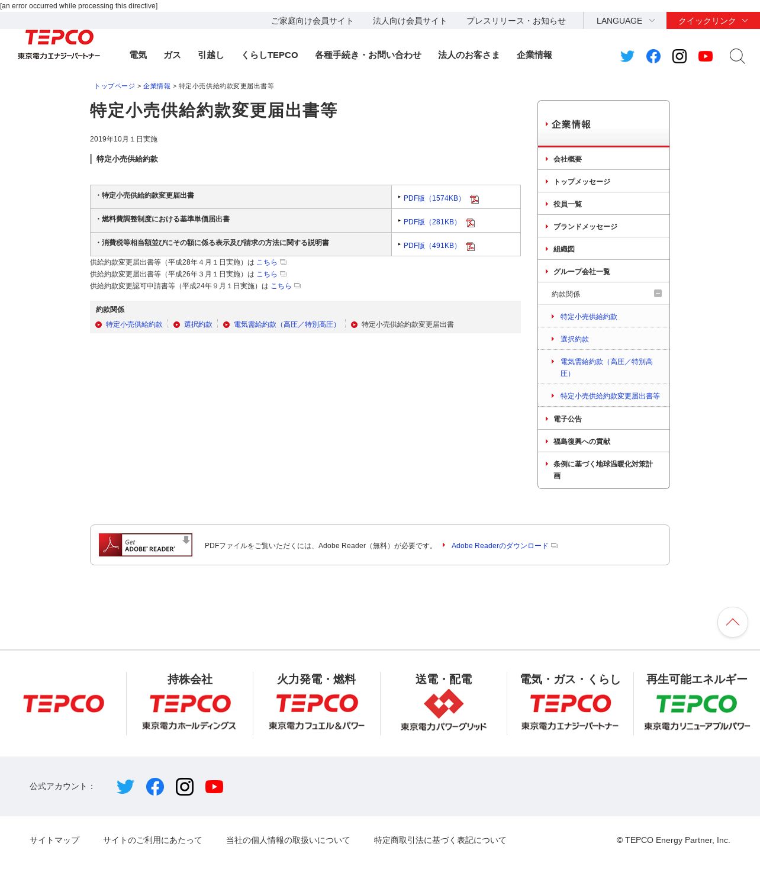
Task: Open the サイトマップ footer link
Action: pos(54,840)
